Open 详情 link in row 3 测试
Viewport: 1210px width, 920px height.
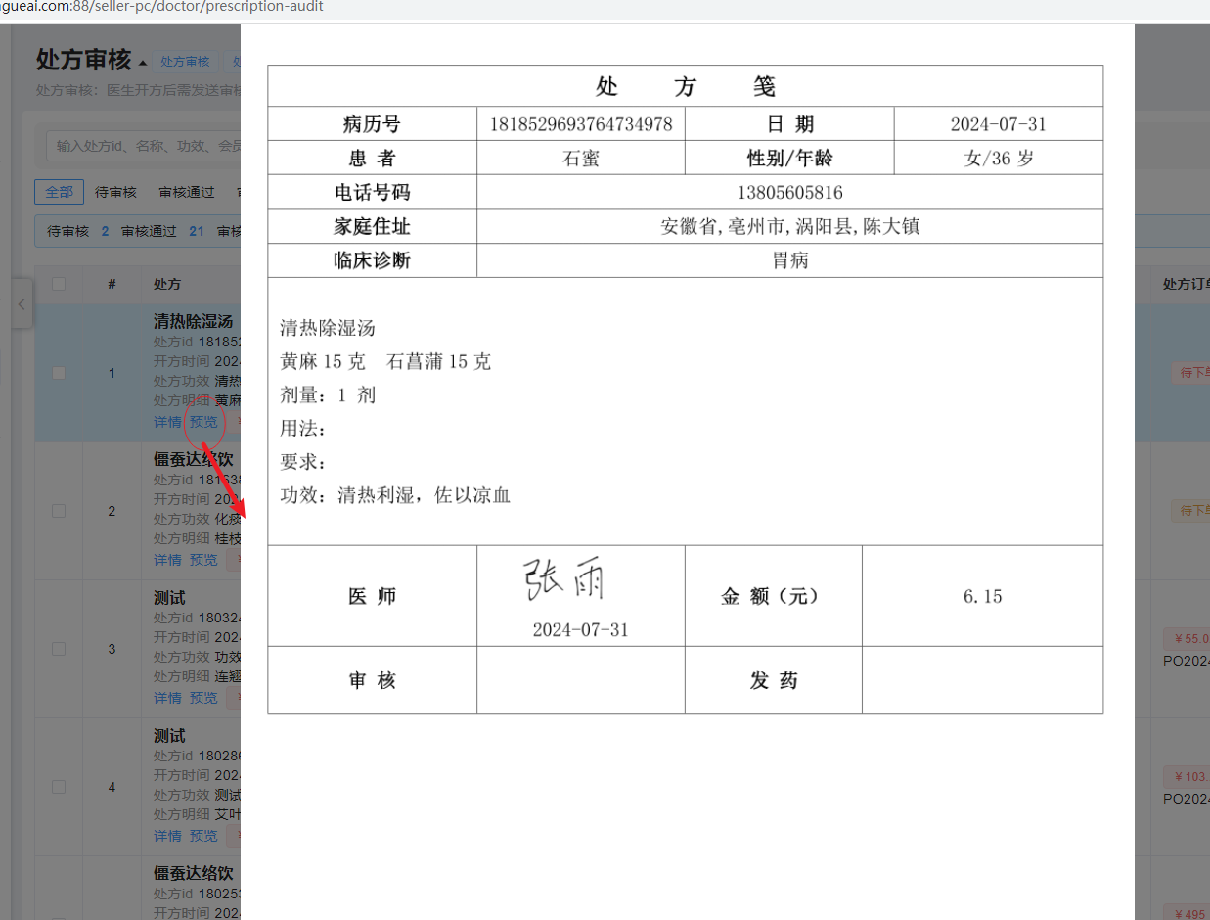tap(167, 698)
